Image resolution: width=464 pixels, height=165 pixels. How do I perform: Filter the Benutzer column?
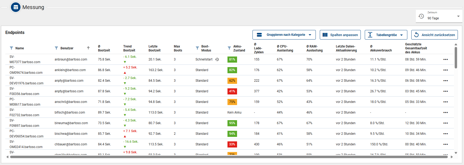click(x=56, y=48)
